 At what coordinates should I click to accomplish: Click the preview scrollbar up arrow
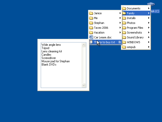click(x=84, y=45)
